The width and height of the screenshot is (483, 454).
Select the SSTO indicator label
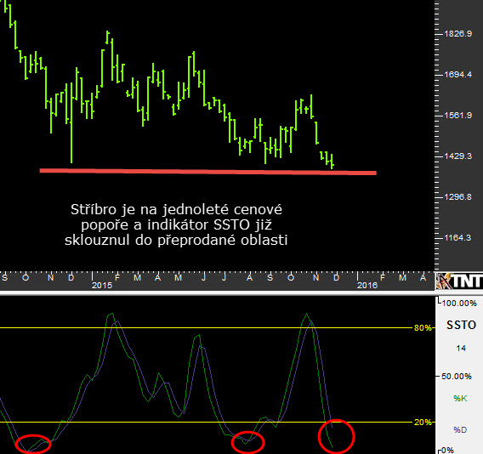coord(461,325)
